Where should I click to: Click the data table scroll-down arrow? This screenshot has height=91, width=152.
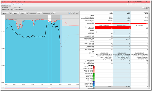(x=149, y=88)
